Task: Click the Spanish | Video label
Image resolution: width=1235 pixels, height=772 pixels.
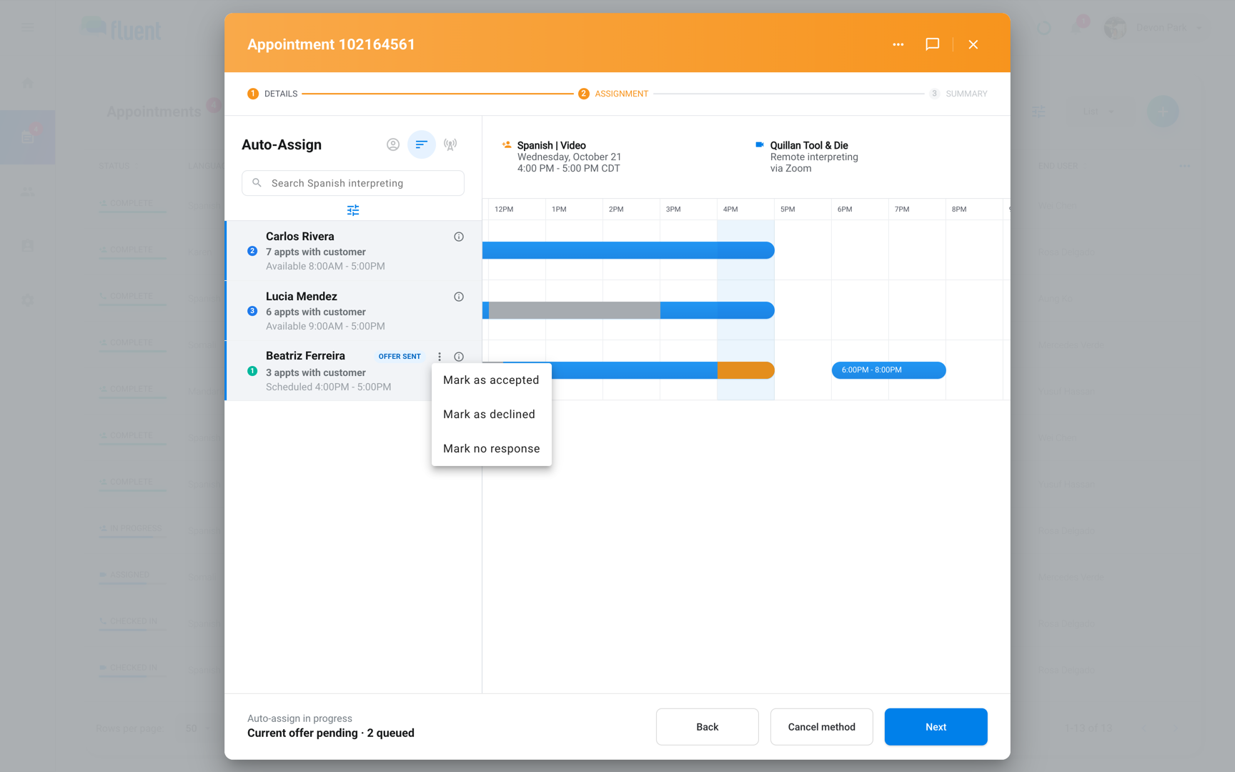Action: (551, 145)
